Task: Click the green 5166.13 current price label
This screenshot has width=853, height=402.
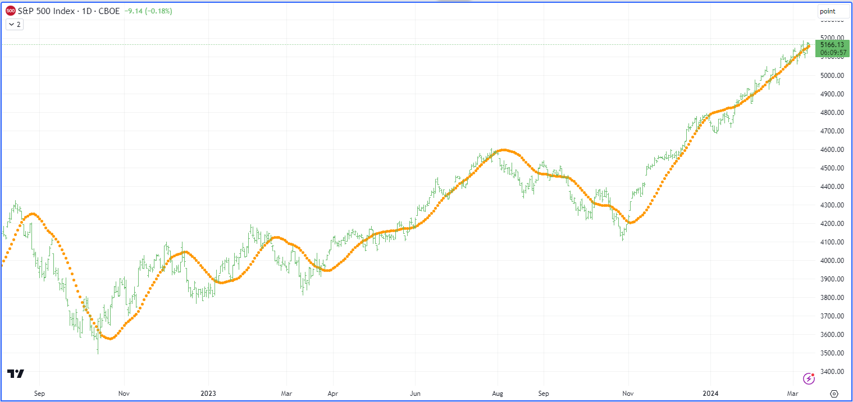Action: [832, 45]
